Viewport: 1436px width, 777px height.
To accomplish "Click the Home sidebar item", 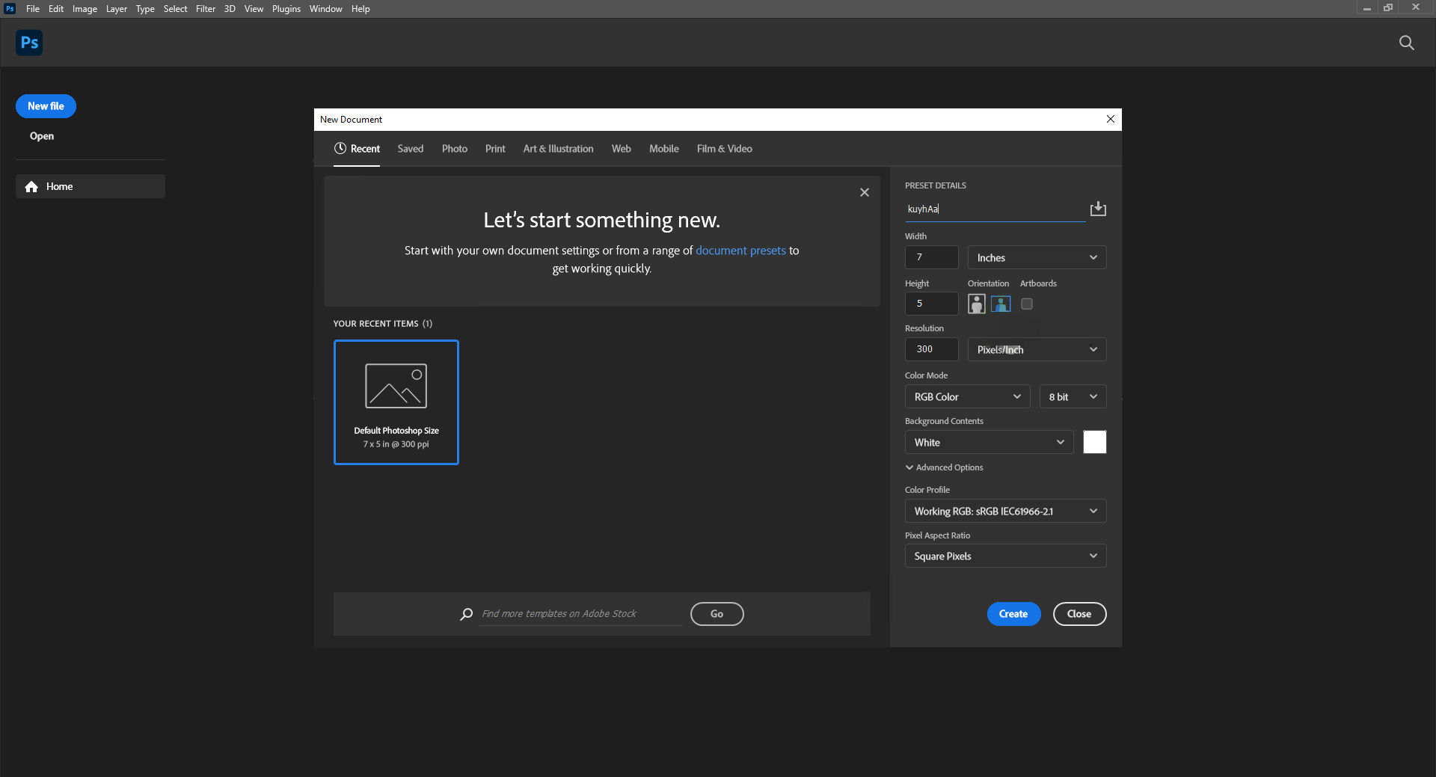I will tap(90, 186).
